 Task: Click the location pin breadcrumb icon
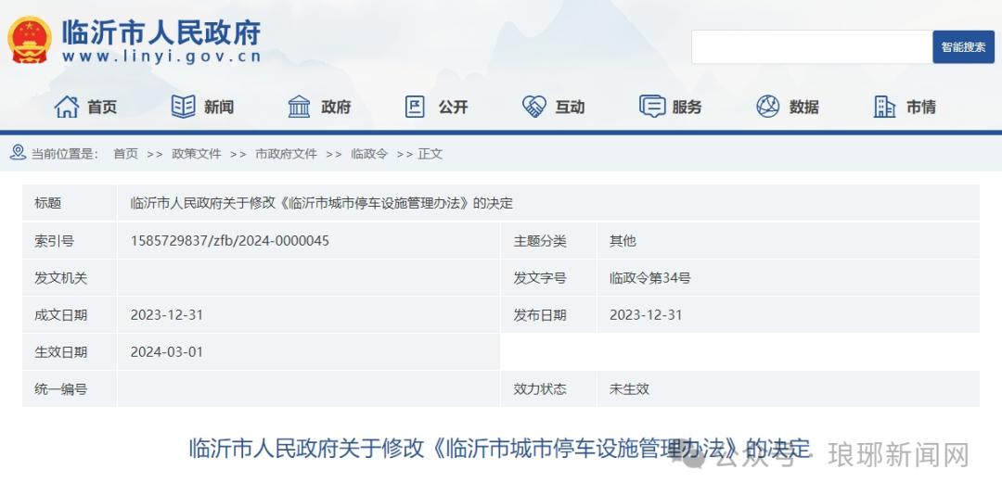point(18,153)
